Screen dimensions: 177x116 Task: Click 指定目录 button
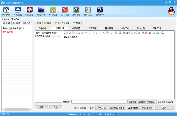132,102
